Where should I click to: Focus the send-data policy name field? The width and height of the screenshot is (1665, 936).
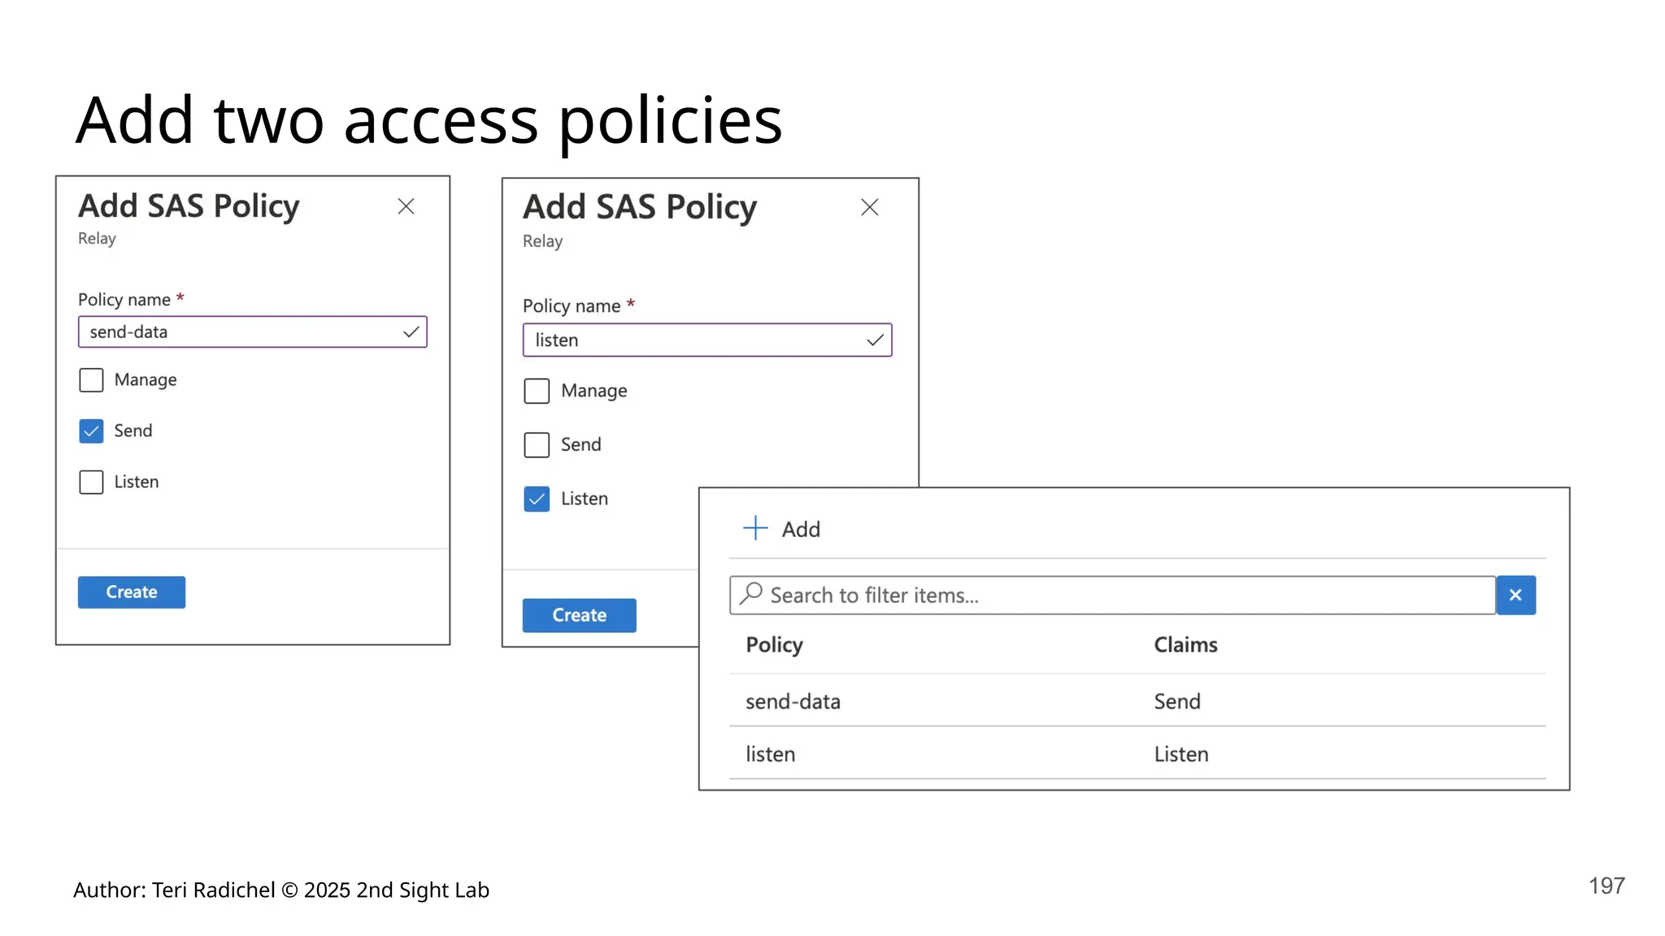[x=252, y=331]
